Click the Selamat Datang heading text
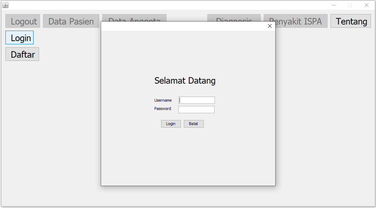Image resolution: width=376 pixels, height=208 pixels. [x=185, y=81]
